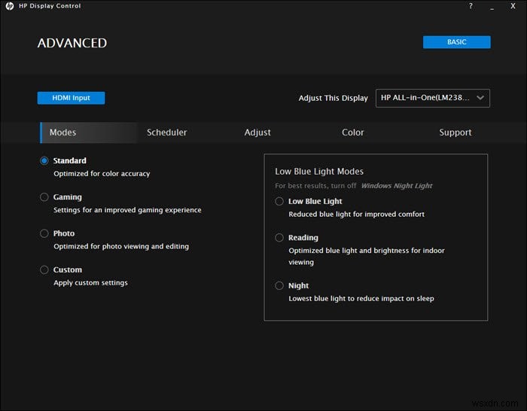This screenshot has width=527, height=411.
Task: Click the Modes tab
Action: [x=63, y=132]
